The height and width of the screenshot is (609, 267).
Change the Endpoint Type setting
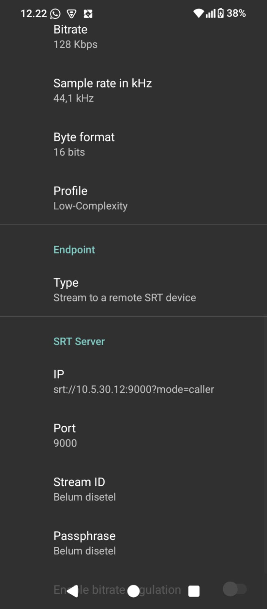coord(133,289)
